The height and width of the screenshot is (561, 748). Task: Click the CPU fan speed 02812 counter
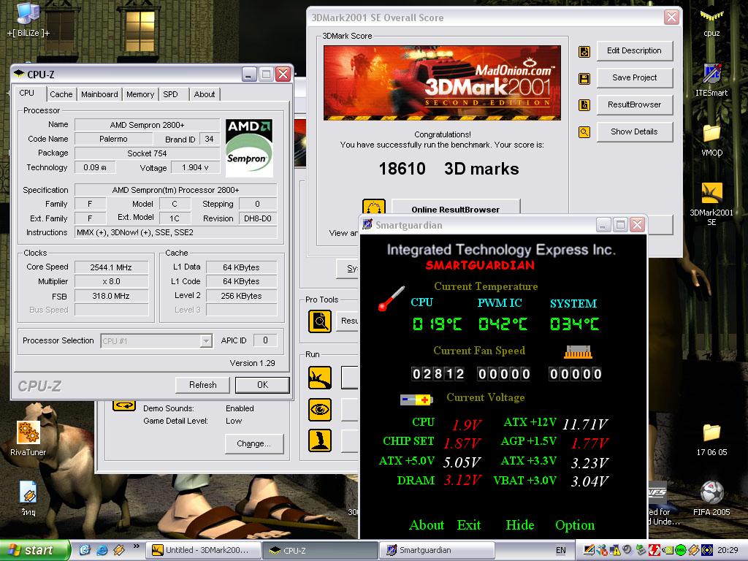coord(438,373)
